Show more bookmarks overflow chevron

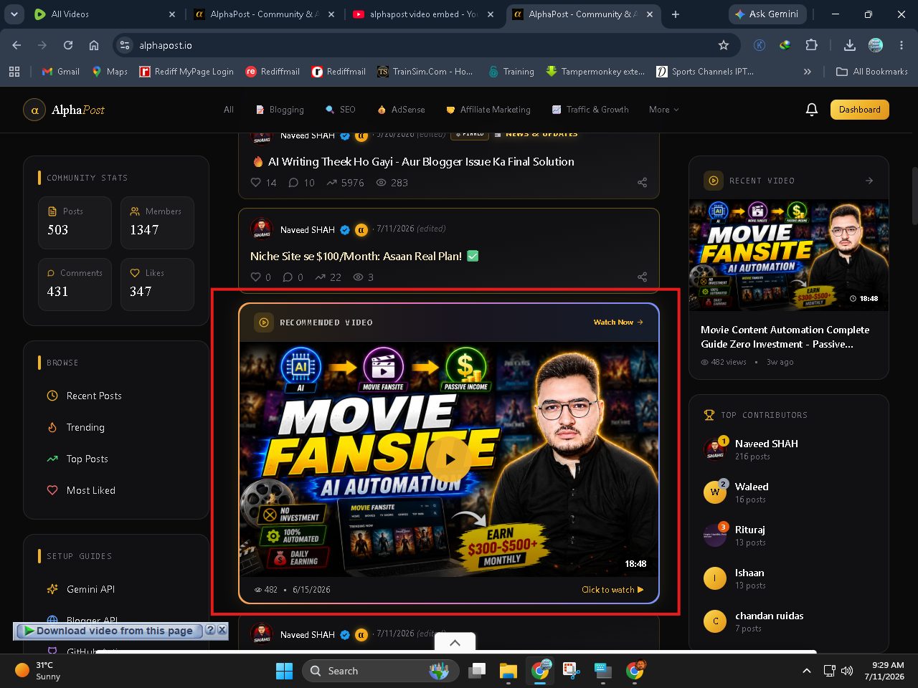pyautogui.click(x=808, y=72)
